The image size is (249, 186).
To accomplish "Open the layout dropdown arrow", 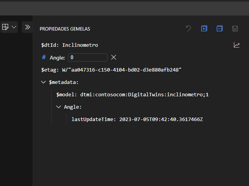I will click(14, 27).
